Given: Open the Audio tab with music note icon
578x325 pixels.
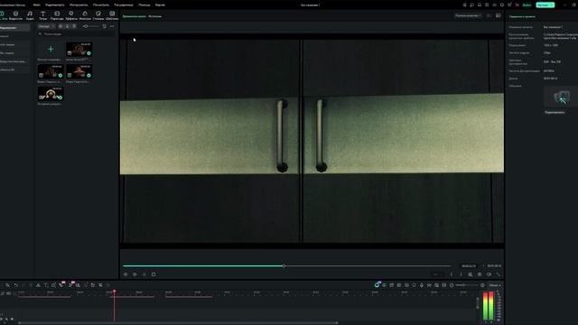Looking at the screenshot, I should coord(30,15).
